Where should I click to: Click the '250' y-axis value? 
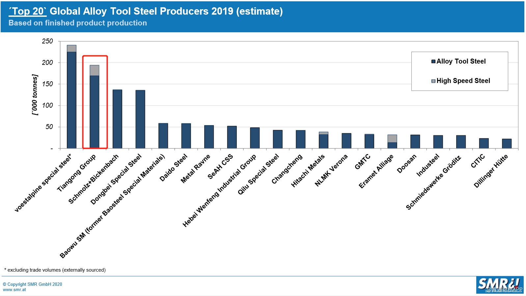point(47,41)
